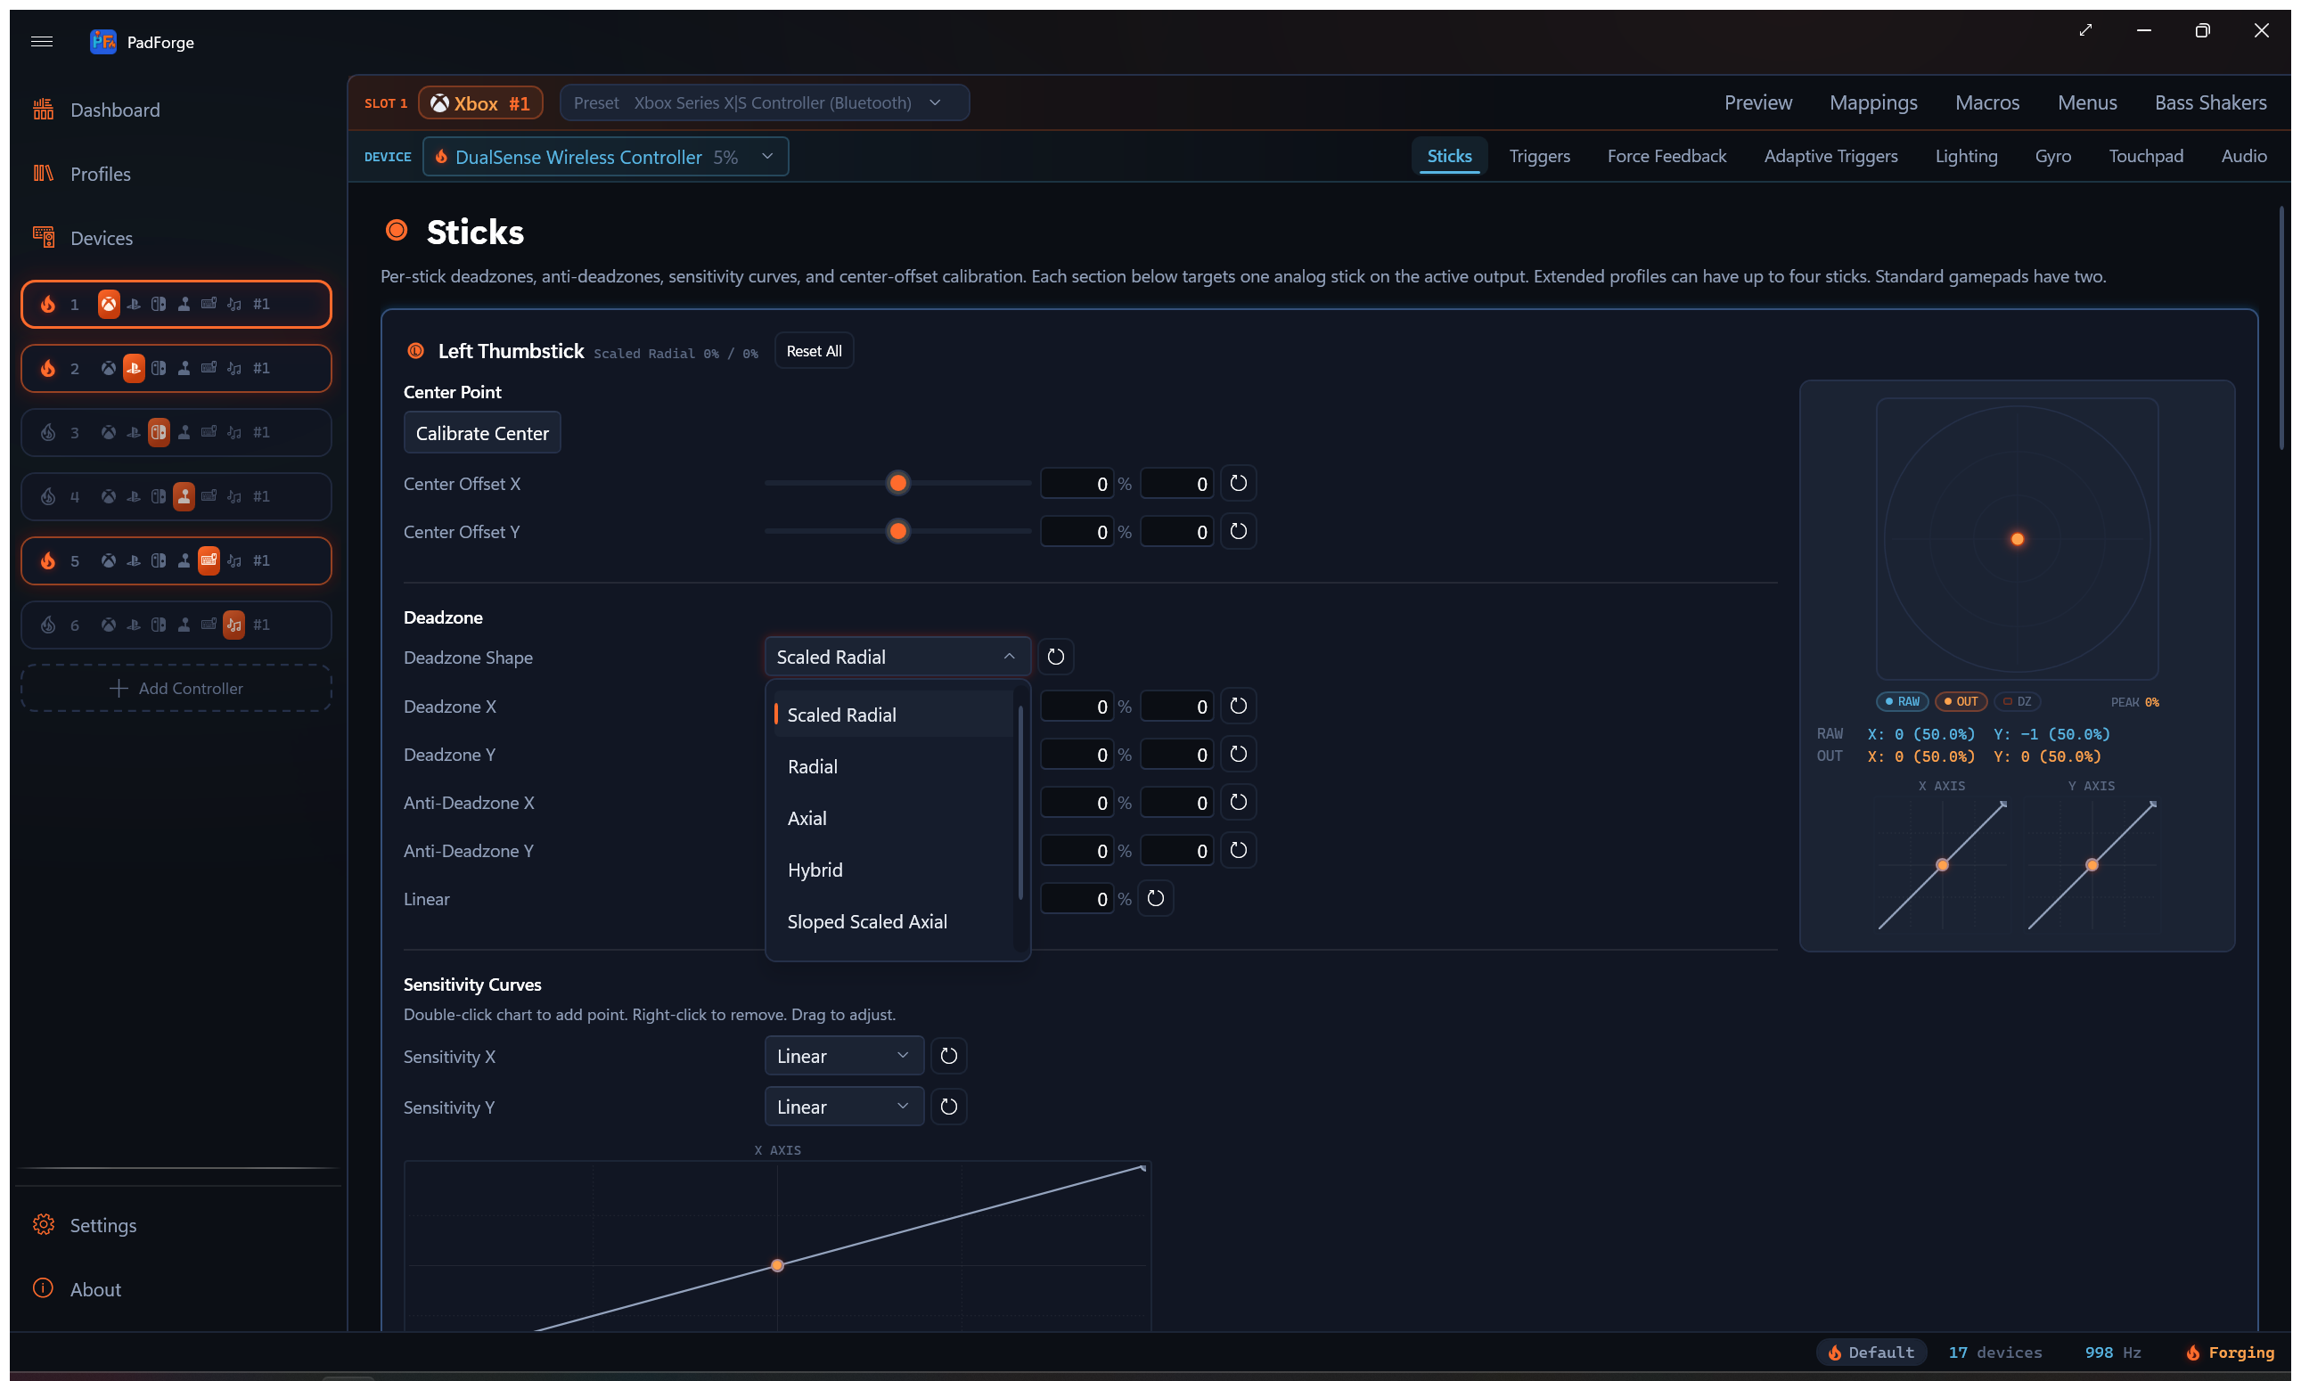Toggle slot 1 power flame
2301x1381 pixels.
pyautogui.click(x=47, y=305)
